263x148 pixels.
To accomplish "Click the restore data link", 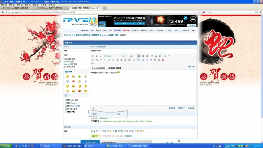I will pyautogui.click(x=128, y=136).
